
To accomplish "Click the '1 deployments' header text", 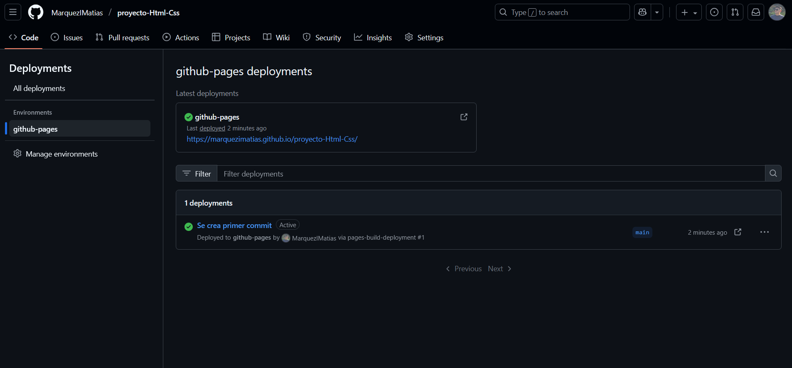I will (209, 203).
